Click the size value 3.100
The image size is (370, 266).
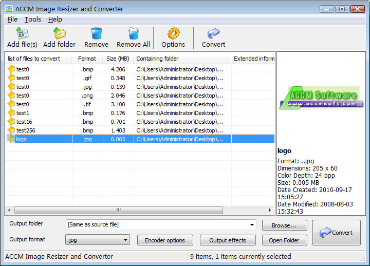pyautogui.click(x=118, y=104)
